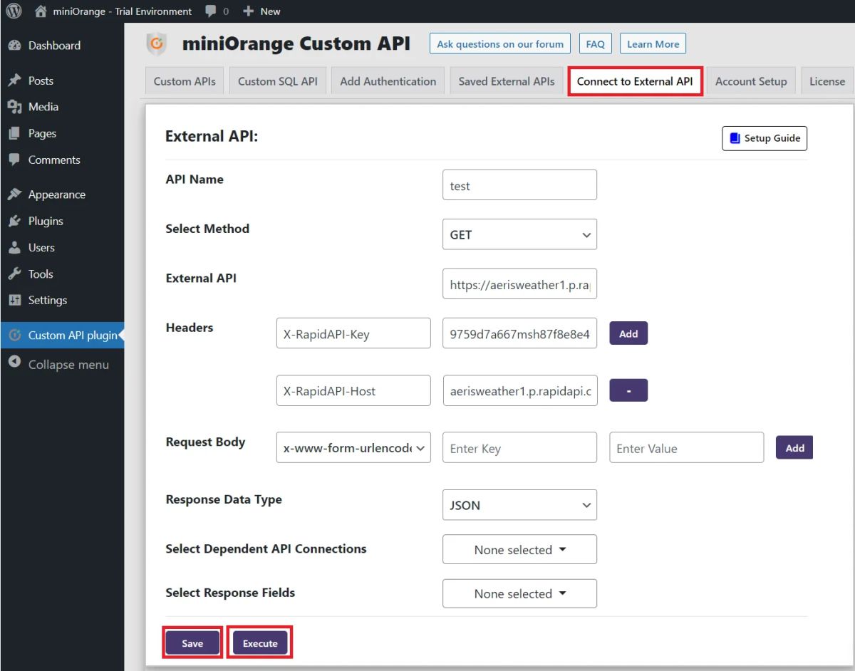Screen dimensions: 855x671
Task: Open the comments bubble icon in admin bar
Action: point(211,11)
